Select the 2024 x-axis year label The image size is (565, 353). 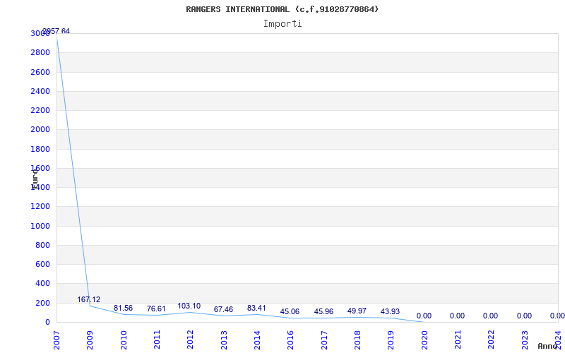pos(557,339)
